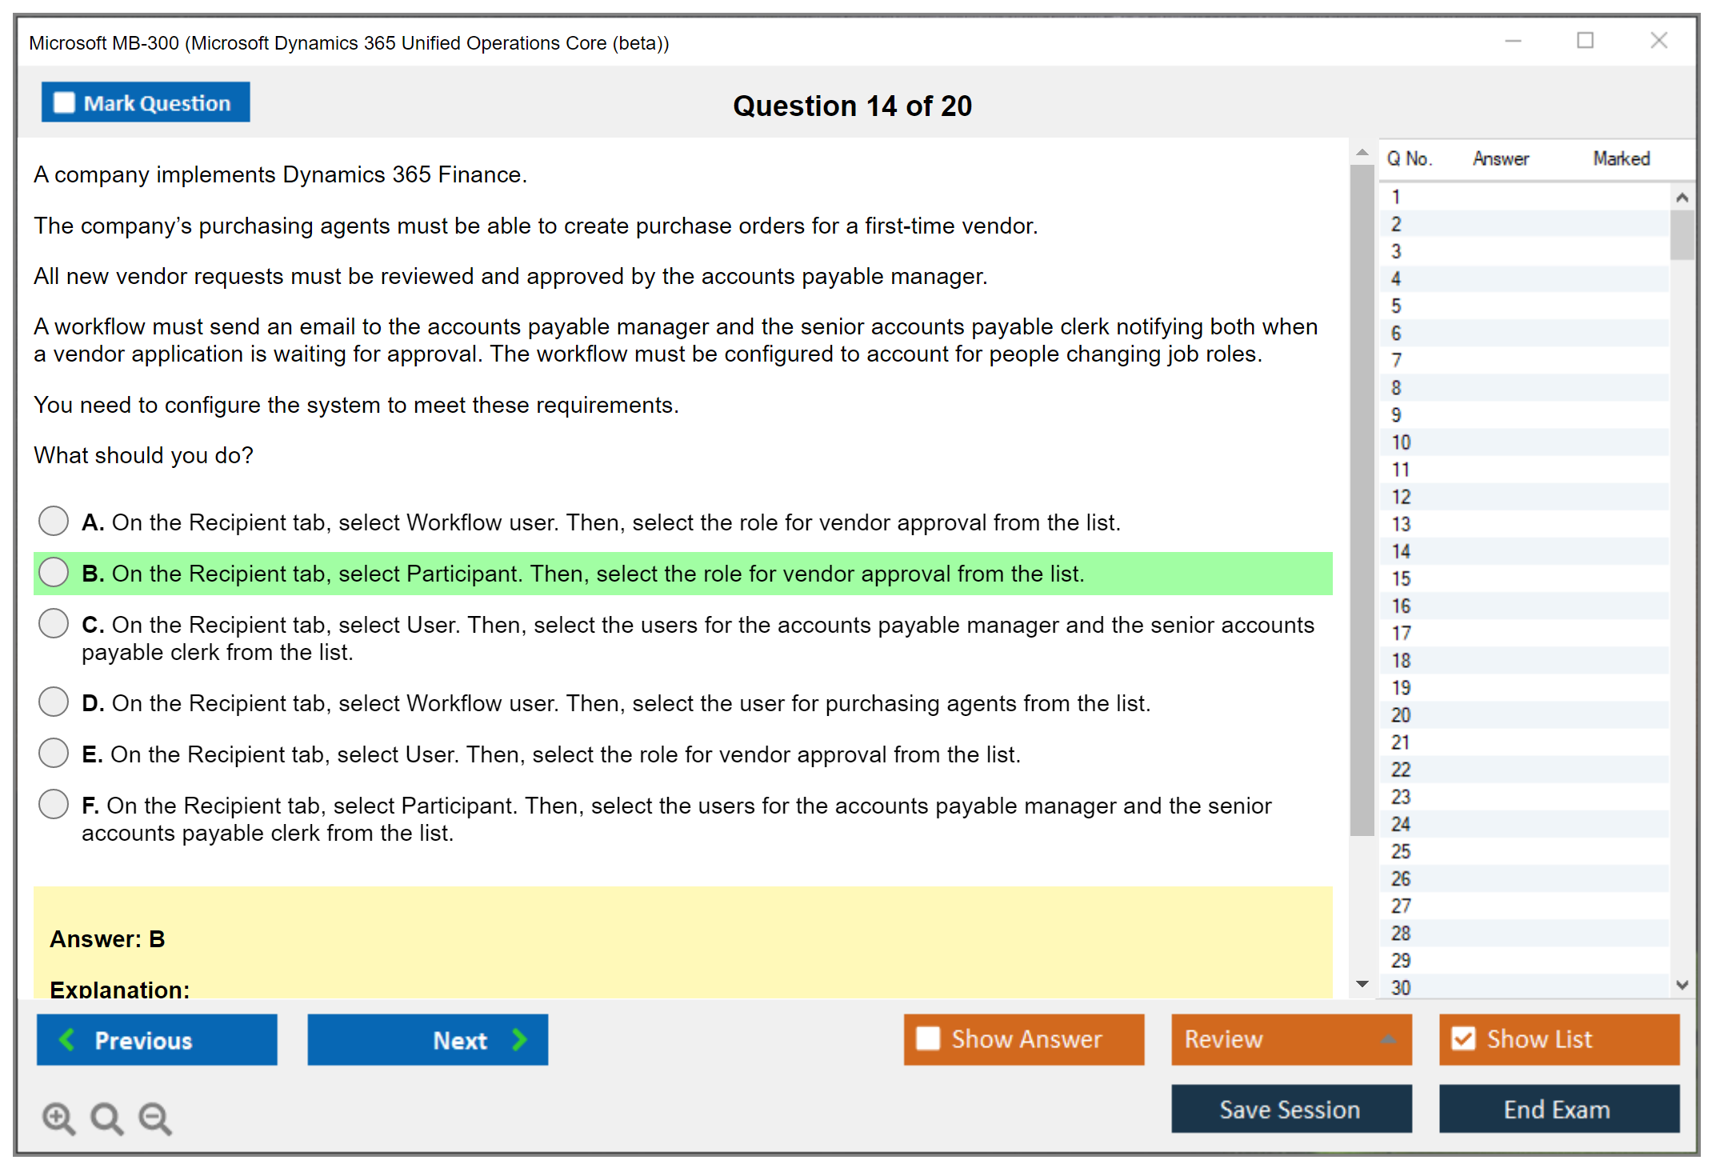Toggle the Mark Question checkbox
The width and height of the screenshot is (1720, 1176).
[64, 103]
